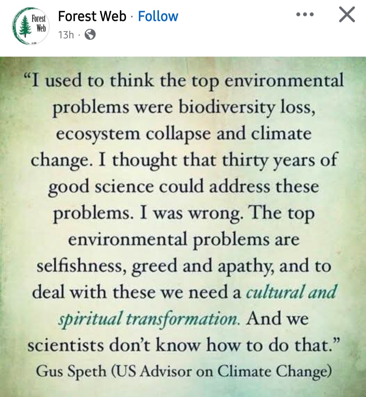Click the sentence 'I was wrong.'

click(191, 213)
